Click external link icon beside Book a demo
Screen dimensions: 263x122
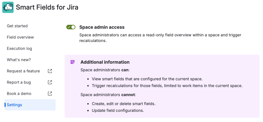(x=50, y=94)
